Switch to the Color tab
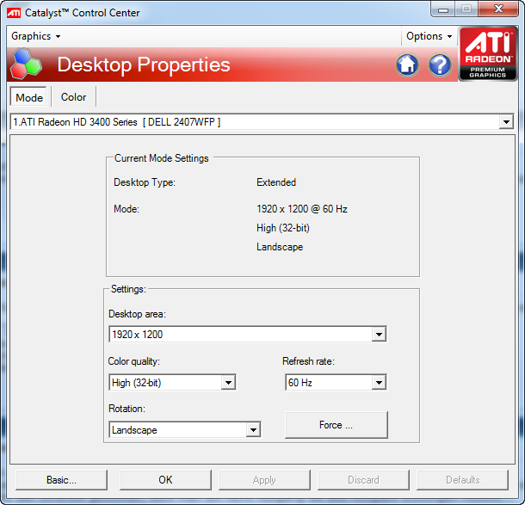525x505 pixels. pyautogui.click(x=73, y=97)
